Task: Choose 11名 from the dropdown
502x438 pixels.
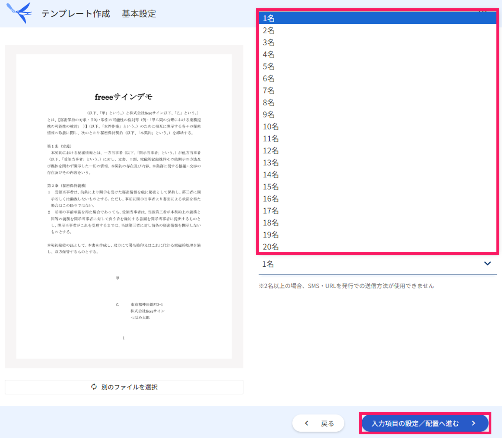Action: [378, 138]
